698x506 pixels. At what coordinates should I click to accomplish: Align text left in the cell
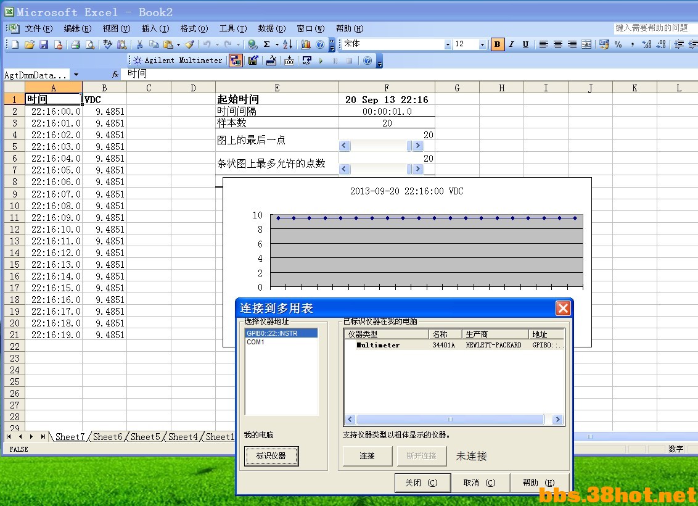pyautogui.click(x=543, y=44)
